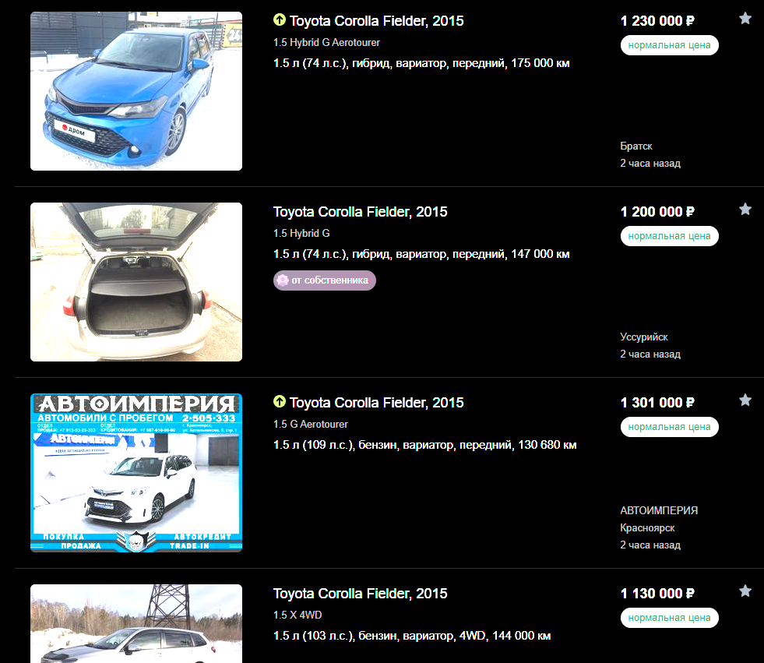This screenshot has width=764, height=663.
Task: Open Toyota Corolla Fielder title from Красноярск
Action: [376, 403]
